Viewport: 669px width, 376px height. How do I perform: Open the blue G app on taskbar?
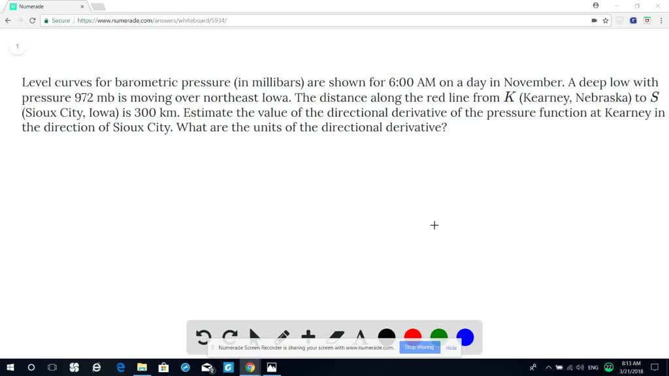[229, 367]
